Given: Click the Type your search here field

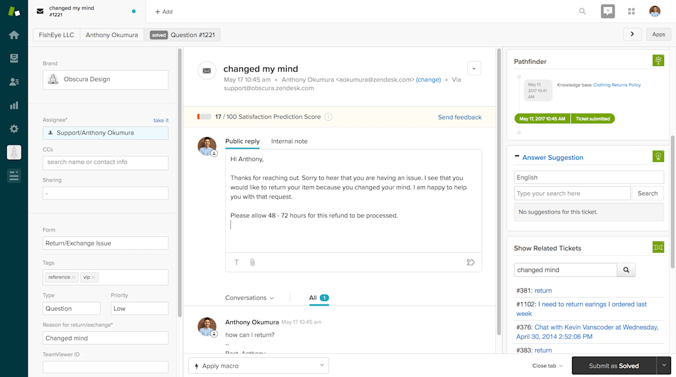Looking at the screenshot, I should [x=572, y=194].
